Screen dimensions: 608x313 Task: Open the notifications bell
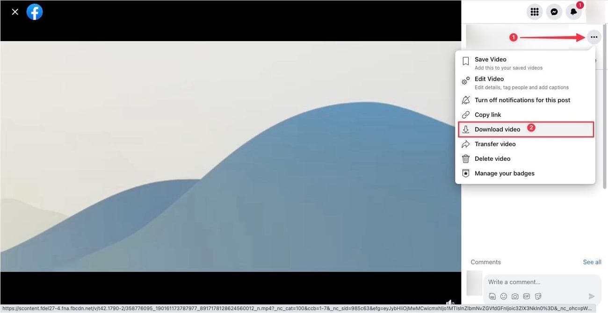click(573, 12)
